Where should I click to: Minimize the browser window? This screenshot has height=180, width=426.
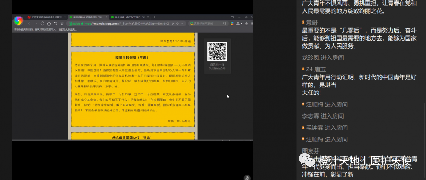(x=239, y=17)
